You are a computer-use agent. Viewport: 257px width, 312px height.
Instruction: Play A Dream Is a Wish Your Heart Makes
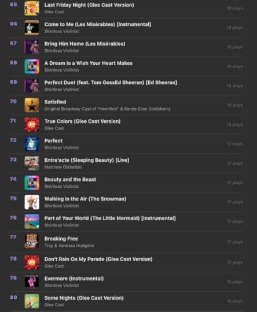point(89,63)
